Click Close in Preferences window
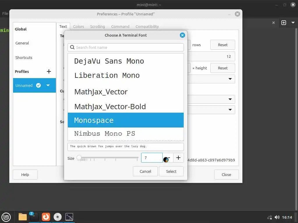This screenshot has width=298, height=223. [226, 175]
